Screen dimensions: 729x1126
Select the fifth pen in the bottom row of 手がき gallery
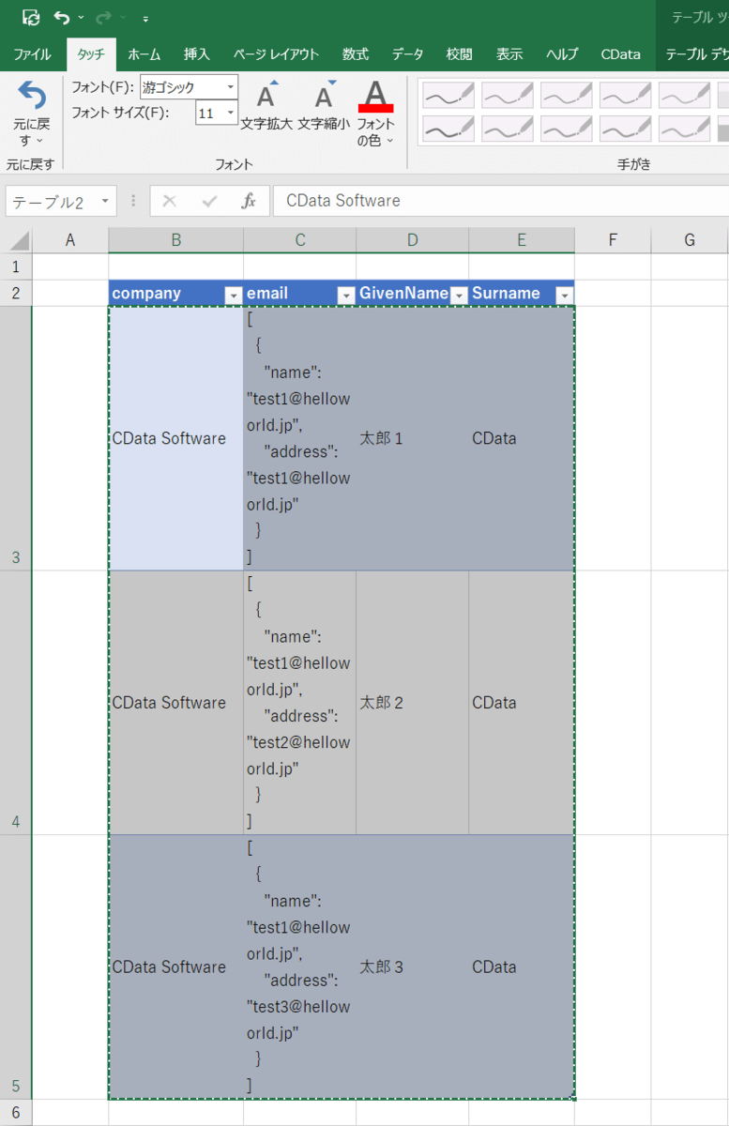pyautogui.click(x=684, y=129)
